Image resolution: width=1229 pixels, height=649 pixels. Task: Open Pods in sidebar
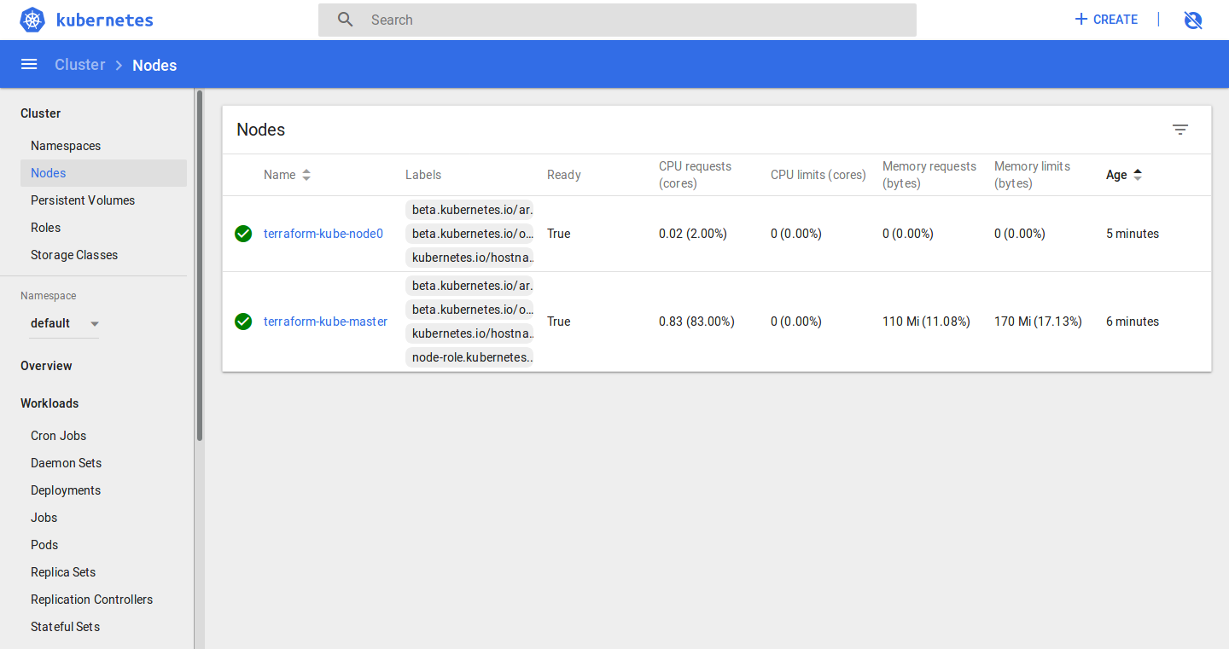tap(44, 545)
